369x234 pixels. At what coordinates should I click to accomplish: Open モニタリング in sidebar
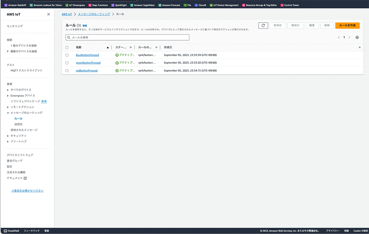tap(15, 26)
